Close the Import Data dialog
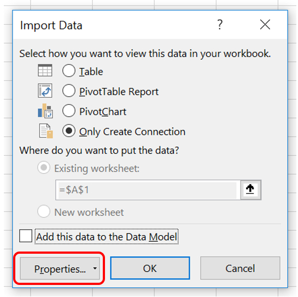This screenshot has width=298, height=297. tap(265, 25)
